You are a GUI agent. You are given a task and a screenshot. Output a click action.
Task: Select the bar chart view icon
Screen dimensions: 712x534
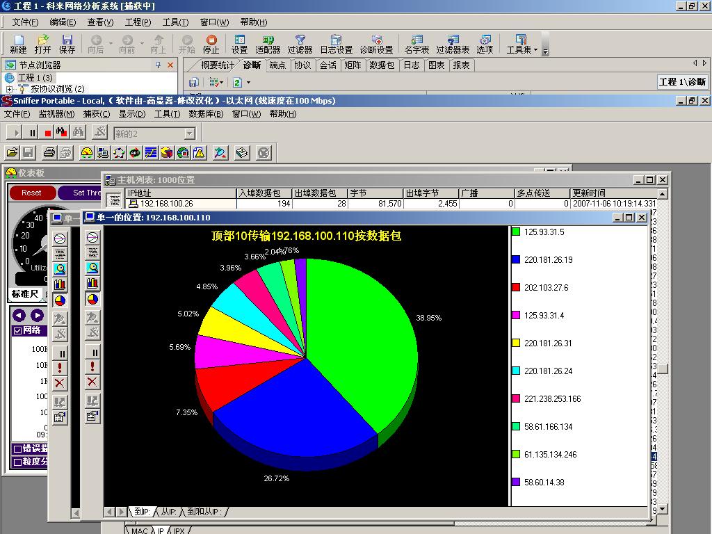[92, 284]
